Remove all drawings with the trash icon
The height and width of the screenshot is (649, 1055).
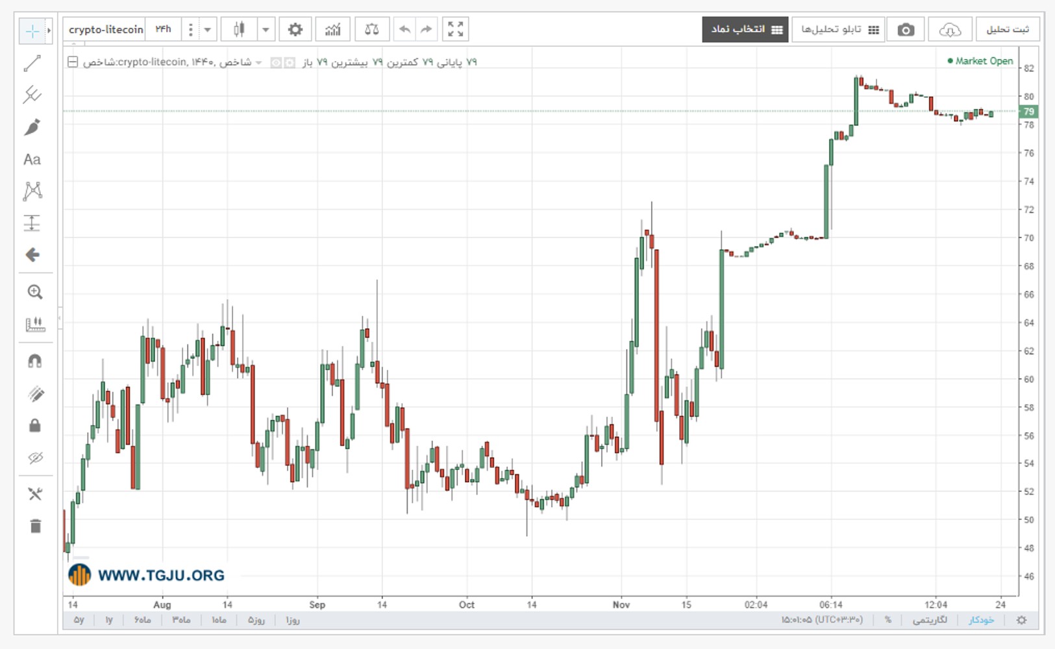coord(35,526)
